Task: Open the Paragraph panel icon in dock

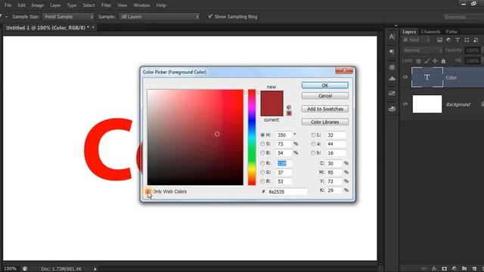Action: (392, 51)
